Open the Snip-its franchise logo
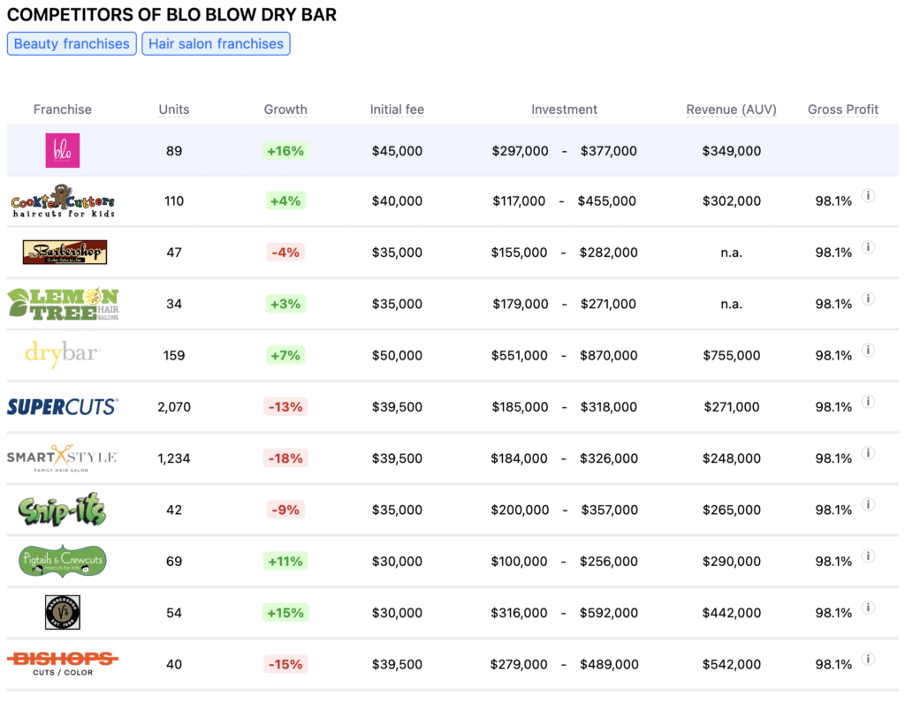The image size is (905, 703). click(x=63, y=510)
